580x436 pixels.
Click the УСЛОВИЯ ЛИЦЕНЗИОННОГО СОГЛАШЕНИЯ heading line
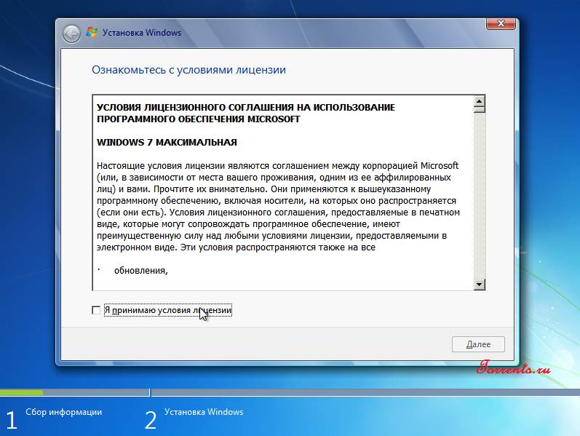246,107
